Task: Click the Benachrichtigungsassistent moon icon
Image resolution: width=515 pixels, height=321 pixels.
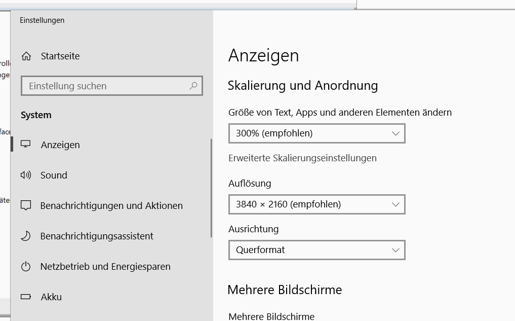Action: pos(26,236)
